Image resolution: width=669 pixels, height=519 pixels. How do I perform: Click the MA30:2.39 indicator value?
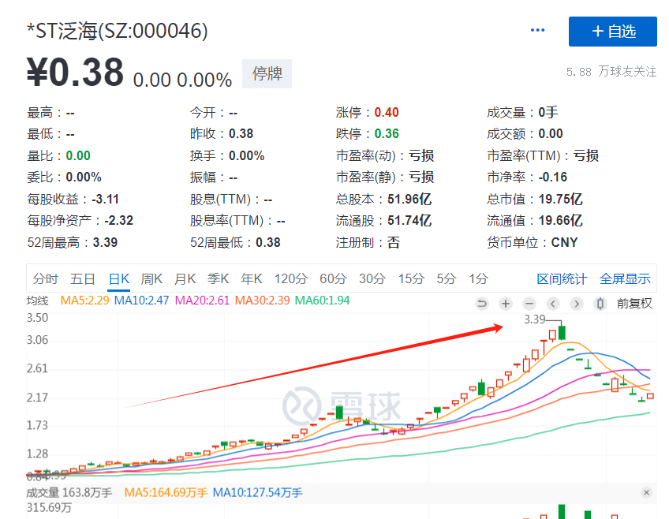263,301
